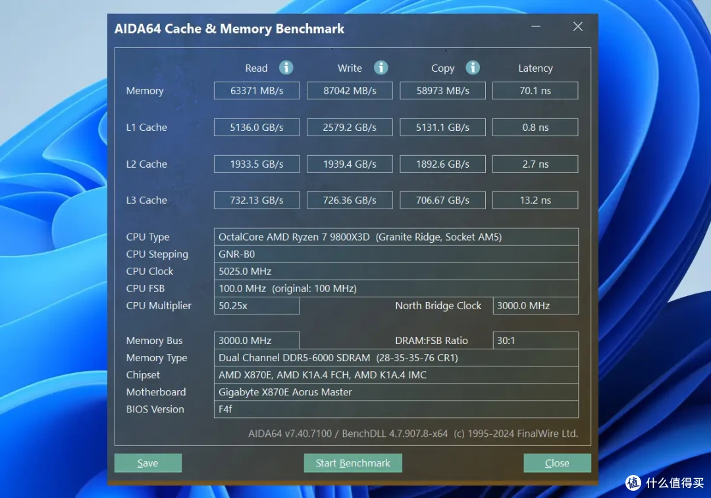Minimize the AIDA64 benchmark window
Image resolution: width=711 pixels, height=498 pixels.
tap(536, 27)
